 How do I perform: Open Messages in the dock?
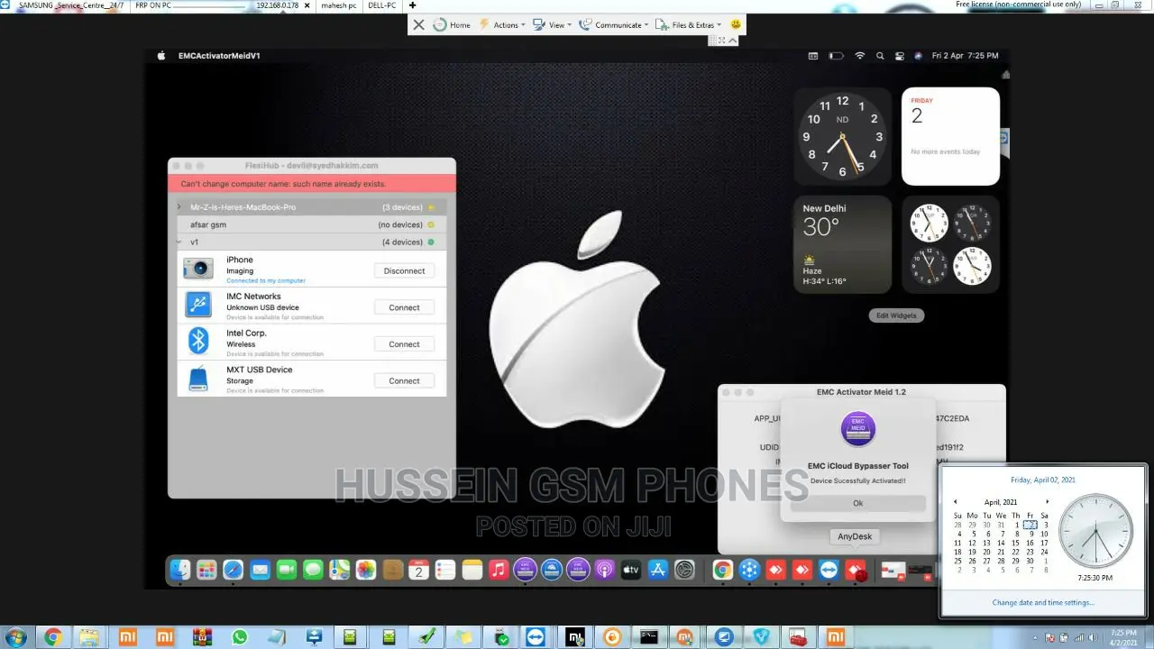click(313, 570)
